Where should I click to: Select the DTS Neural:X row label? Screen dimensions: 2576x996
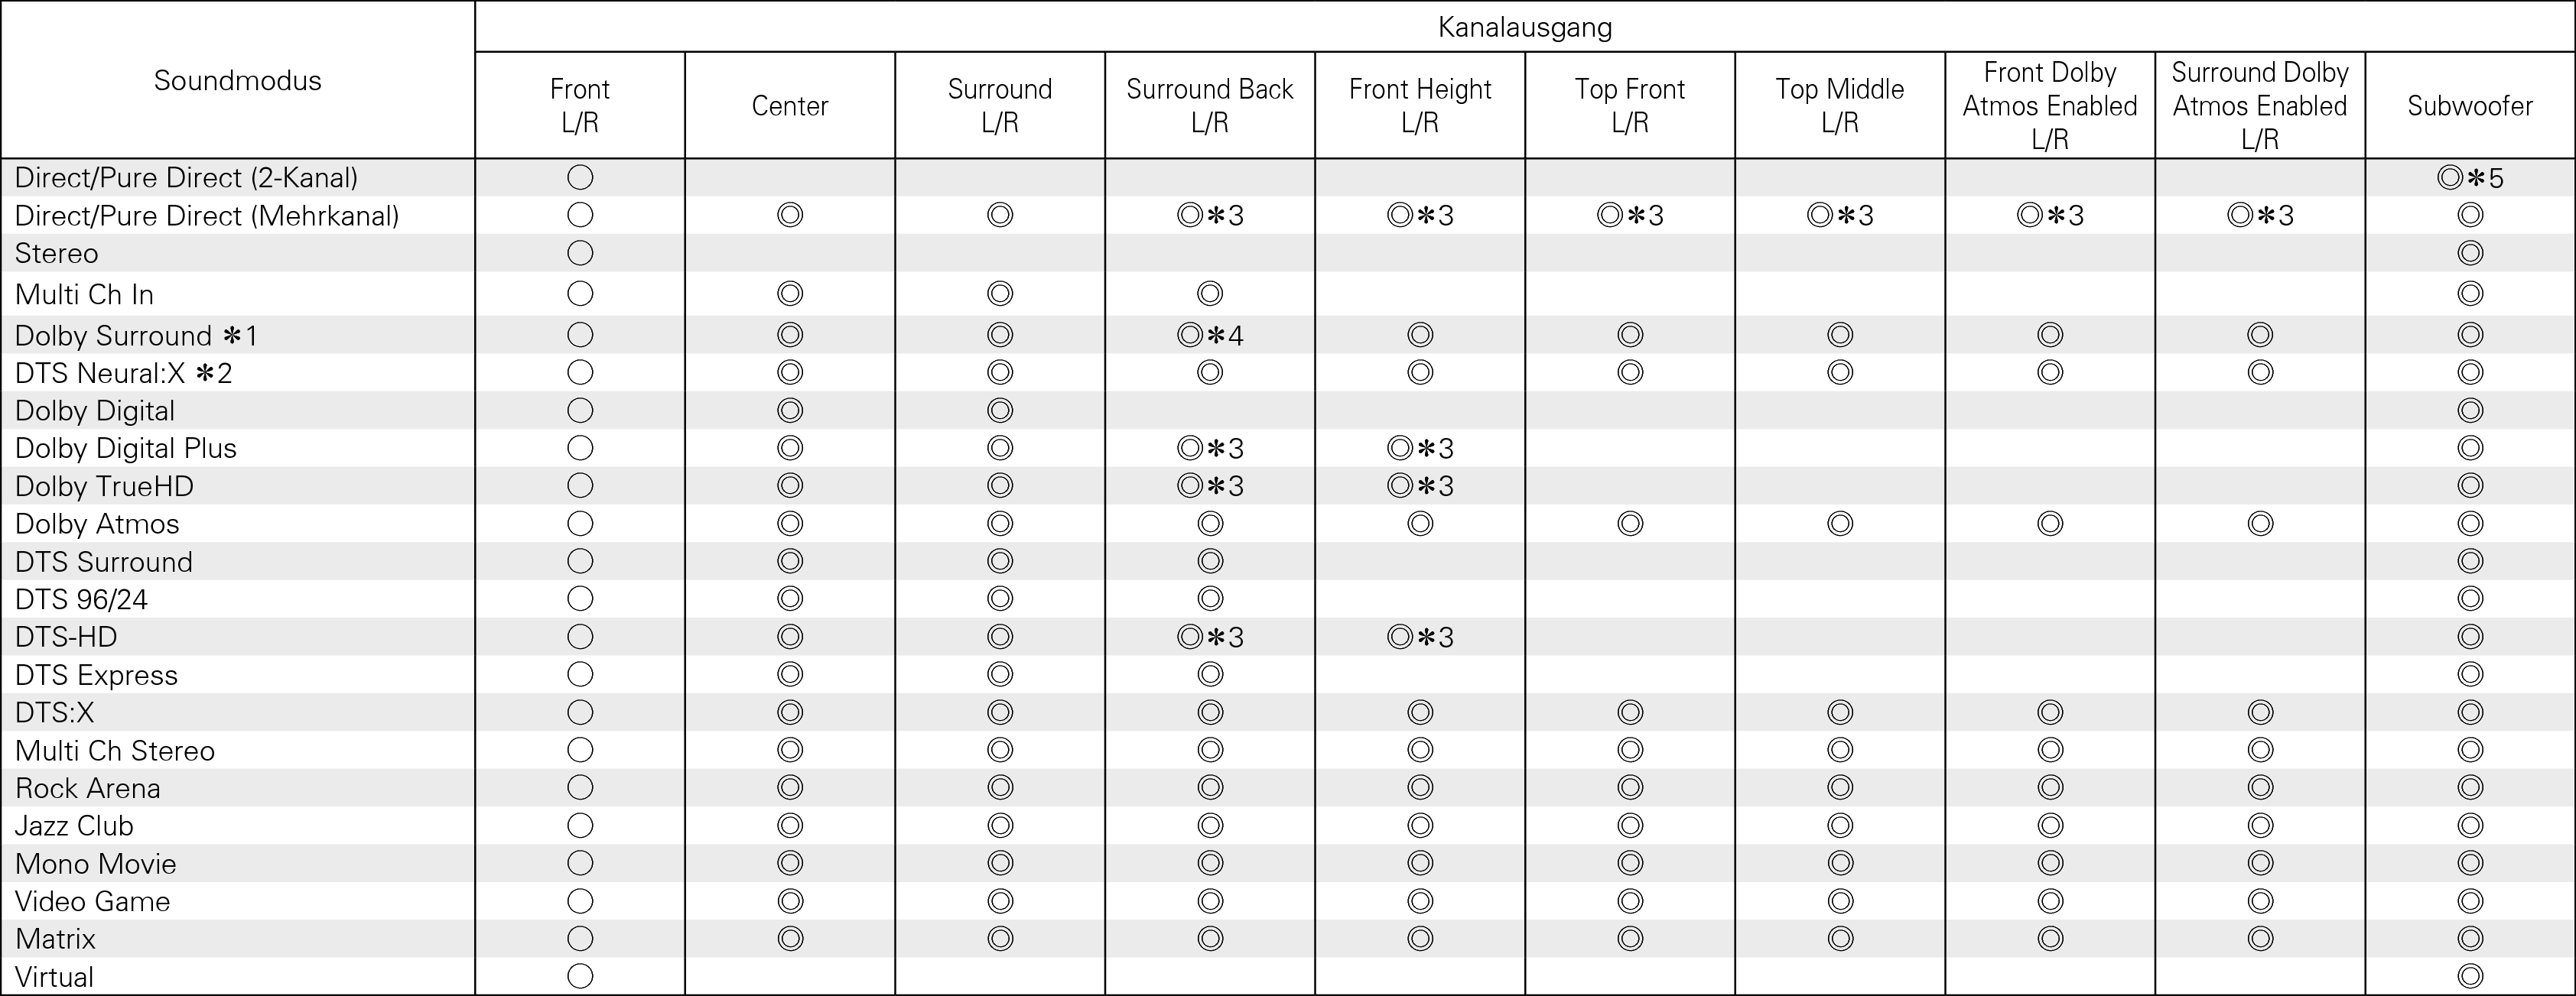click(123, 372)
